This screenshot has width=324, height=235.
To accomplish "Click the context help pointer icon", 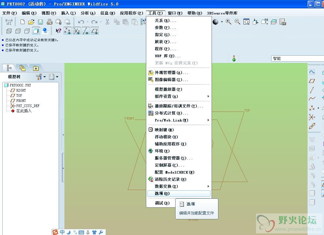I will [x=58, y=31].
